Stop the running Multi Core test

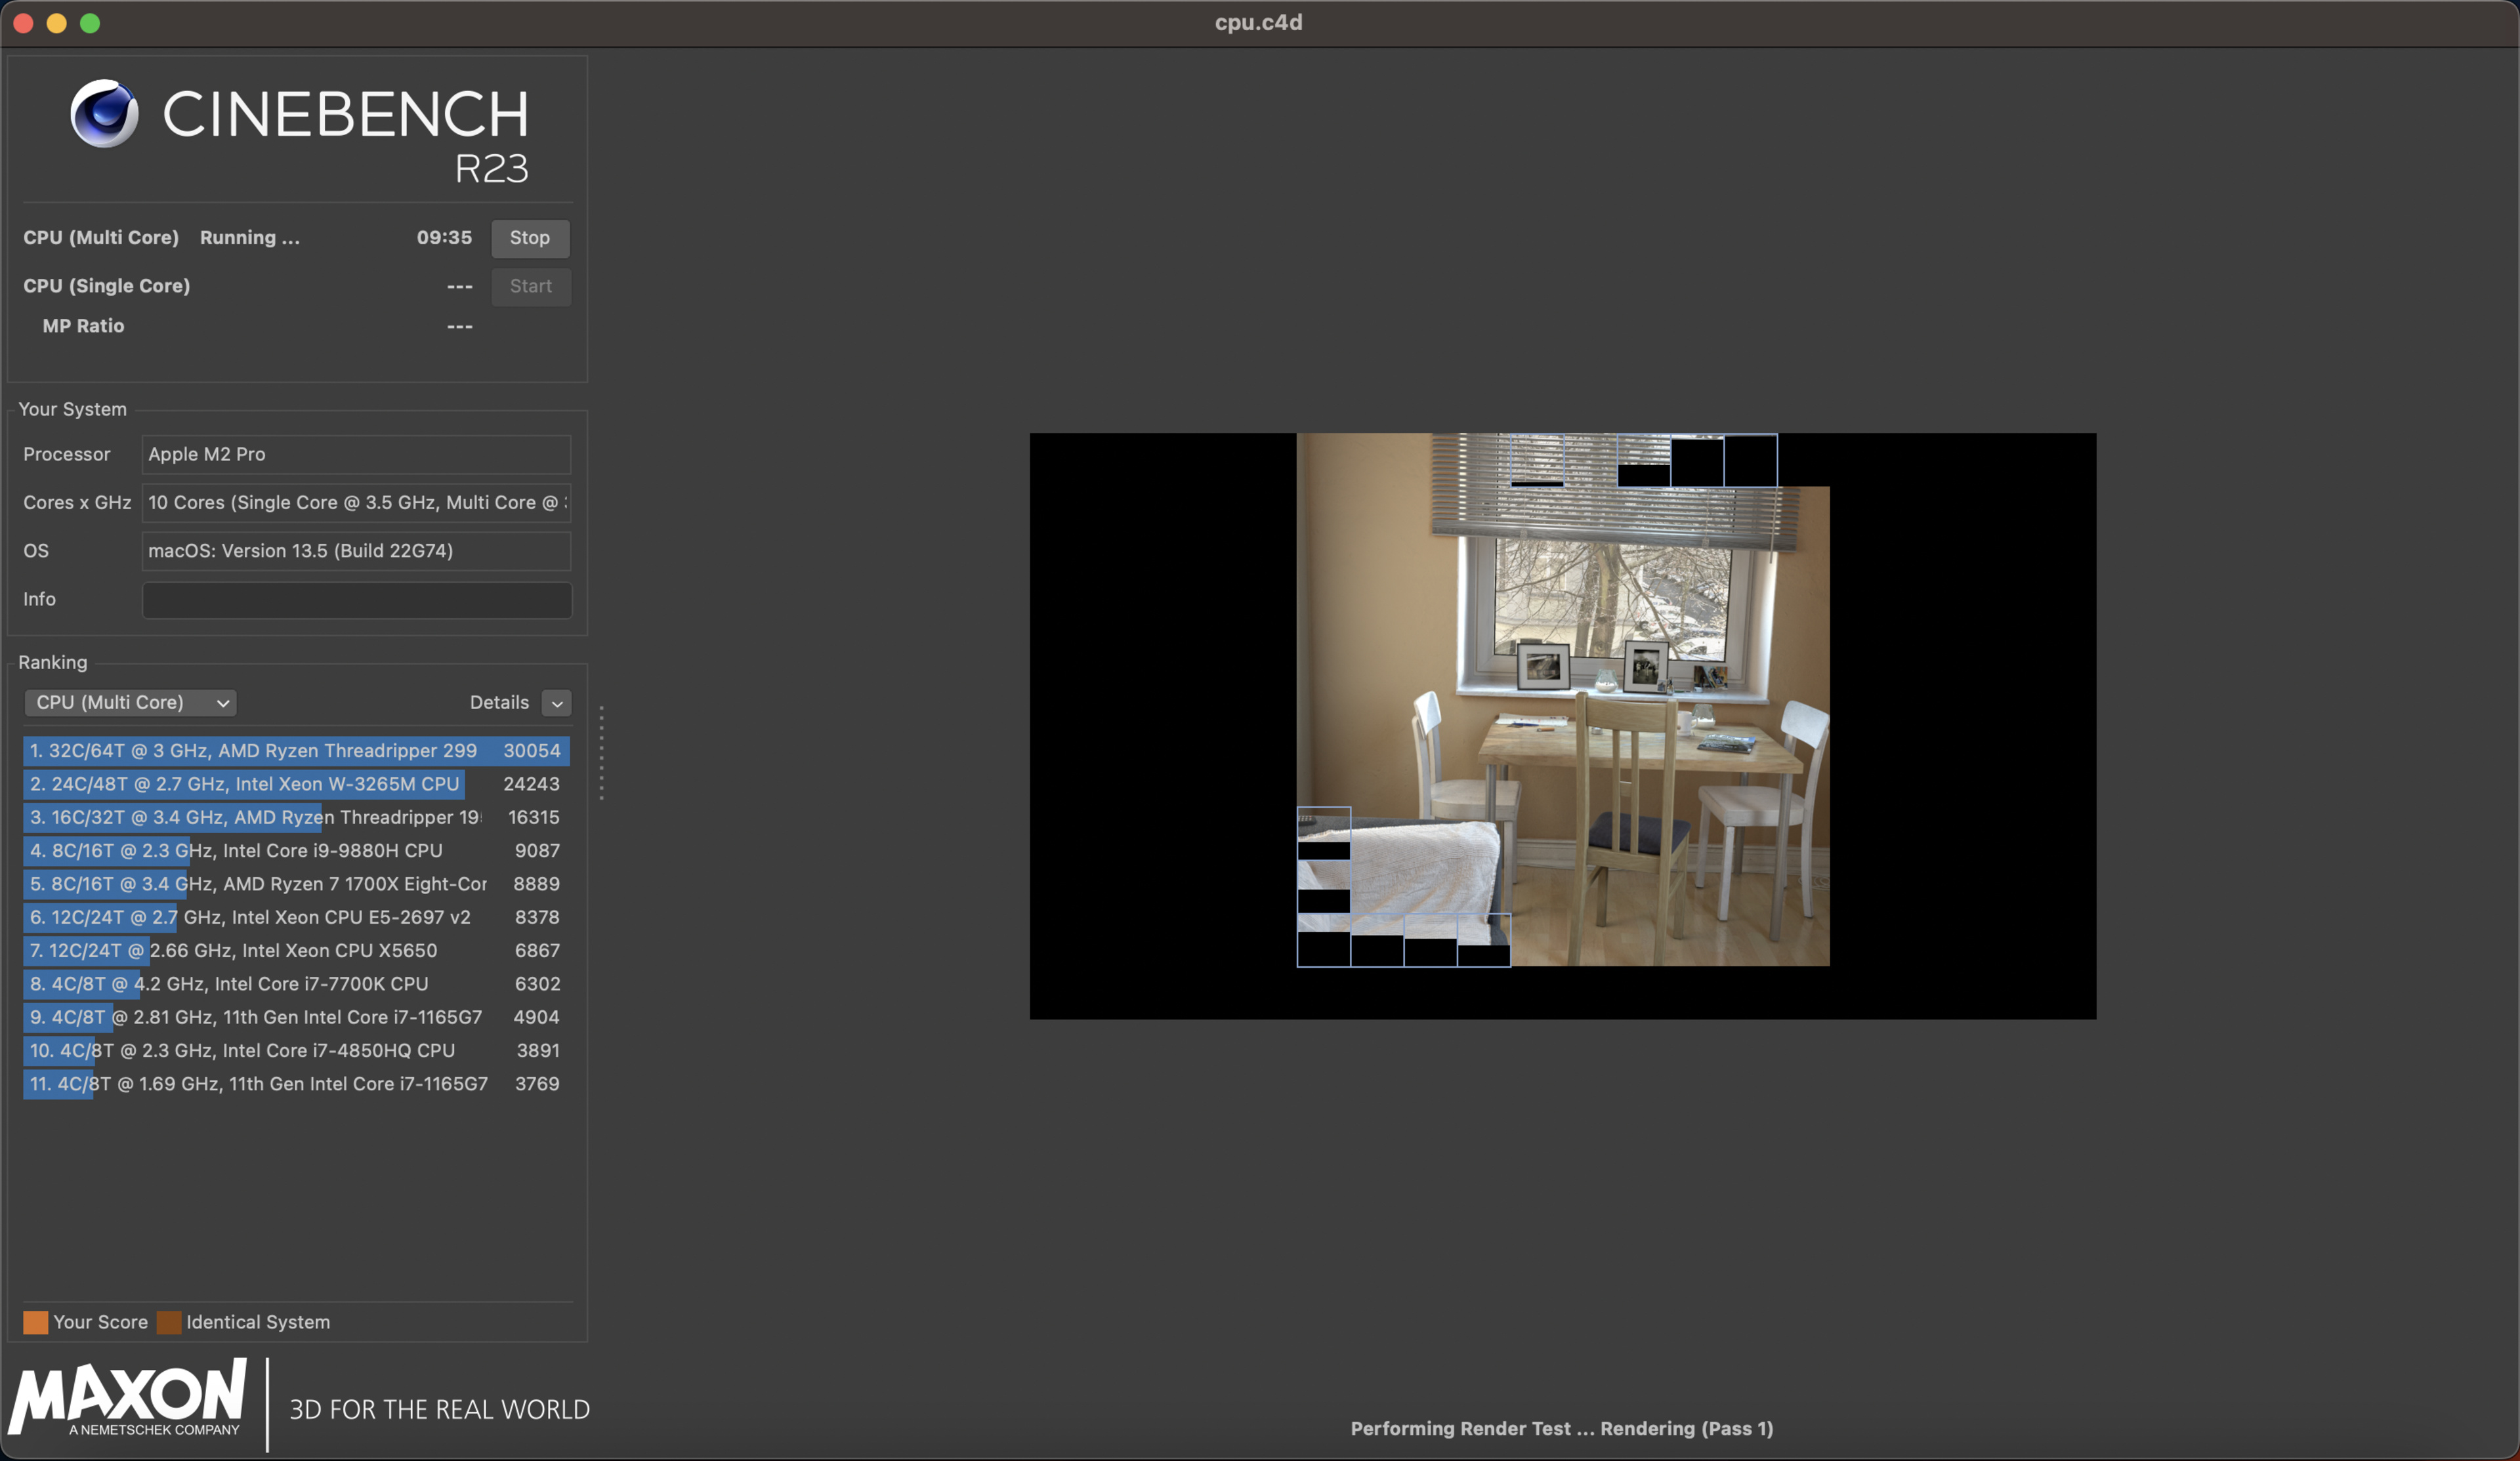point(529,238)
